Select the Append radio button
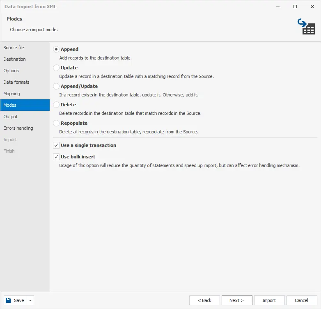Screen dimensions: 321x309 click(x=56, y=49)
